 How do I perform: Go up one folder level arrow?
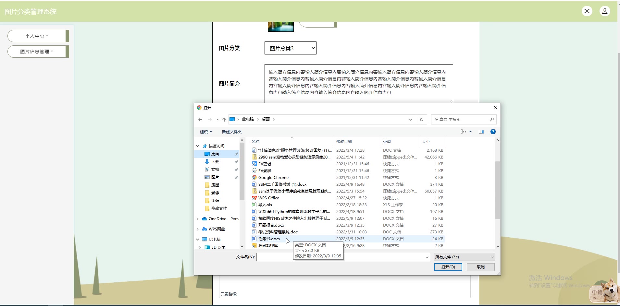224,120
